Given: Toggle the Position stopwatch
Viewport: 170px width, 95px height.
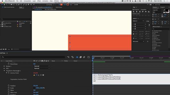Looking at the screenshot, I should tap(9, 85).
